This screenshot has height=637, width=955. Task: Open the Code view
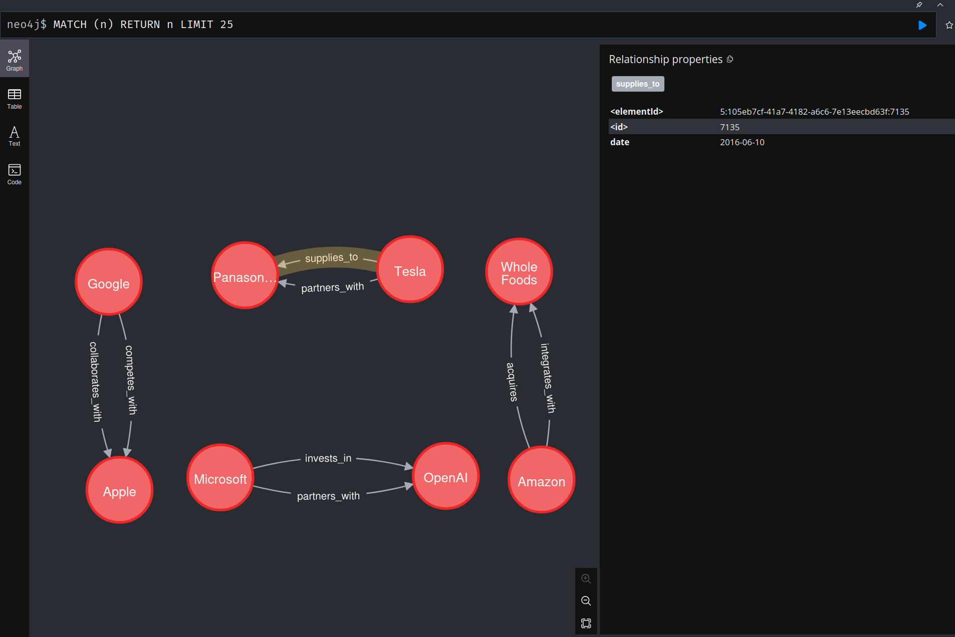(15, 174)
